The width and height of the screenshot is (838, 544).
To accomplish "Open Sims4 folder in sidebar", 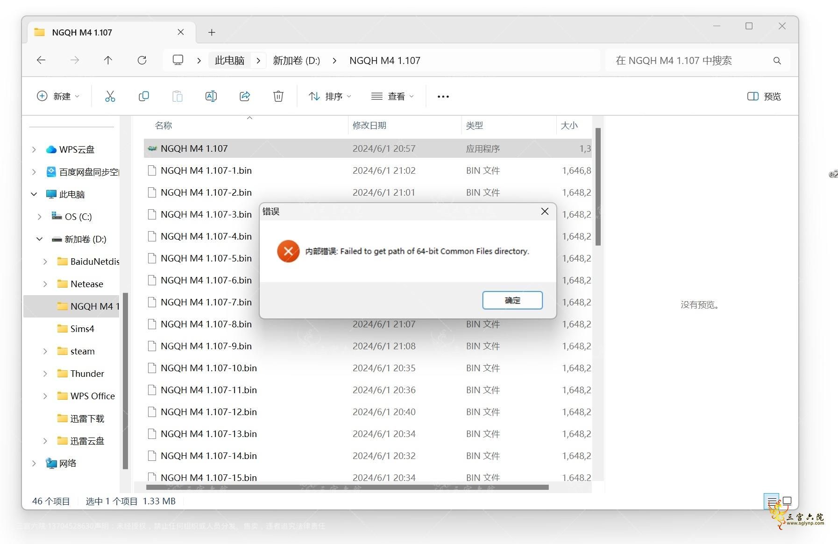I will 76,329.
